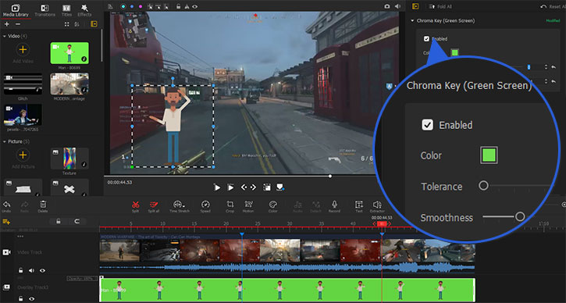Toggle Video Track lock
This screenshot has height=303, width=566.
(x=21, y=270)
